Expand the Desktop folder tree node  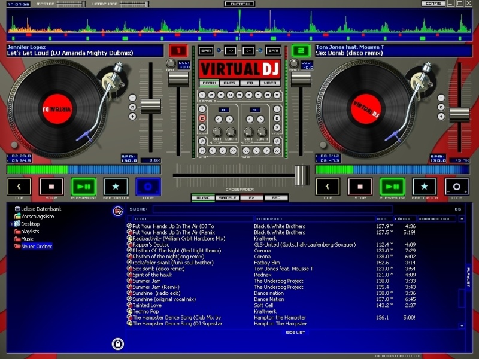[x=11, y=224]
